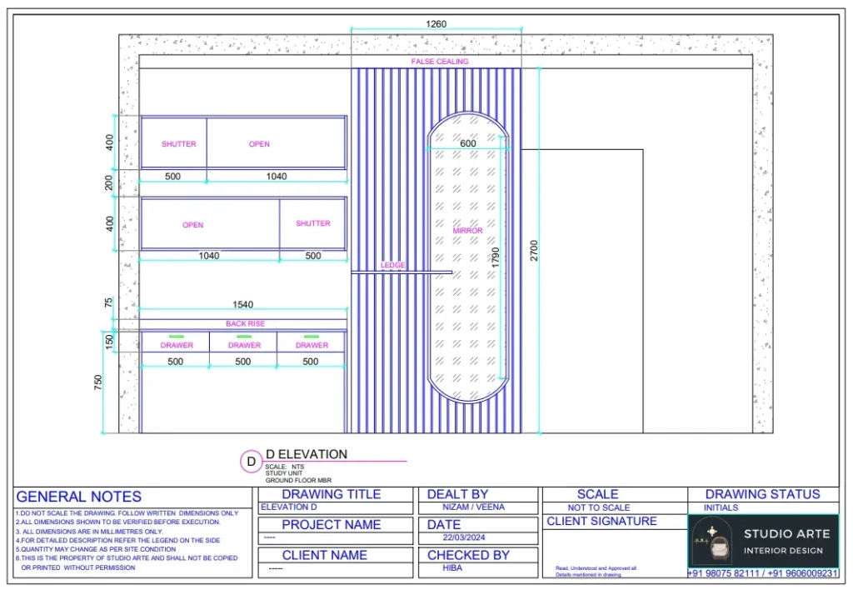Select the ELEVATION D drawing title field
This screenshot has width=853, height=590.
click(x=289, y=507)
